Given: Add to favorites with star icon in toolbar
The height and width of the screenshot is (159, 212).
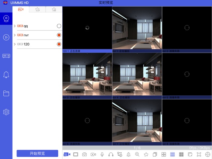Looking at the screenshot, I should coord(146,154).
